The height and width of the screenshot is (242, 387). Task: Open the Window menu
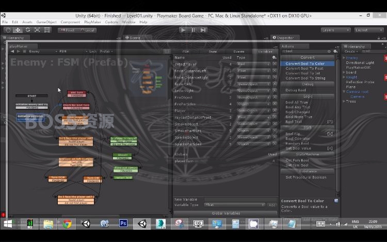(128, 22)
